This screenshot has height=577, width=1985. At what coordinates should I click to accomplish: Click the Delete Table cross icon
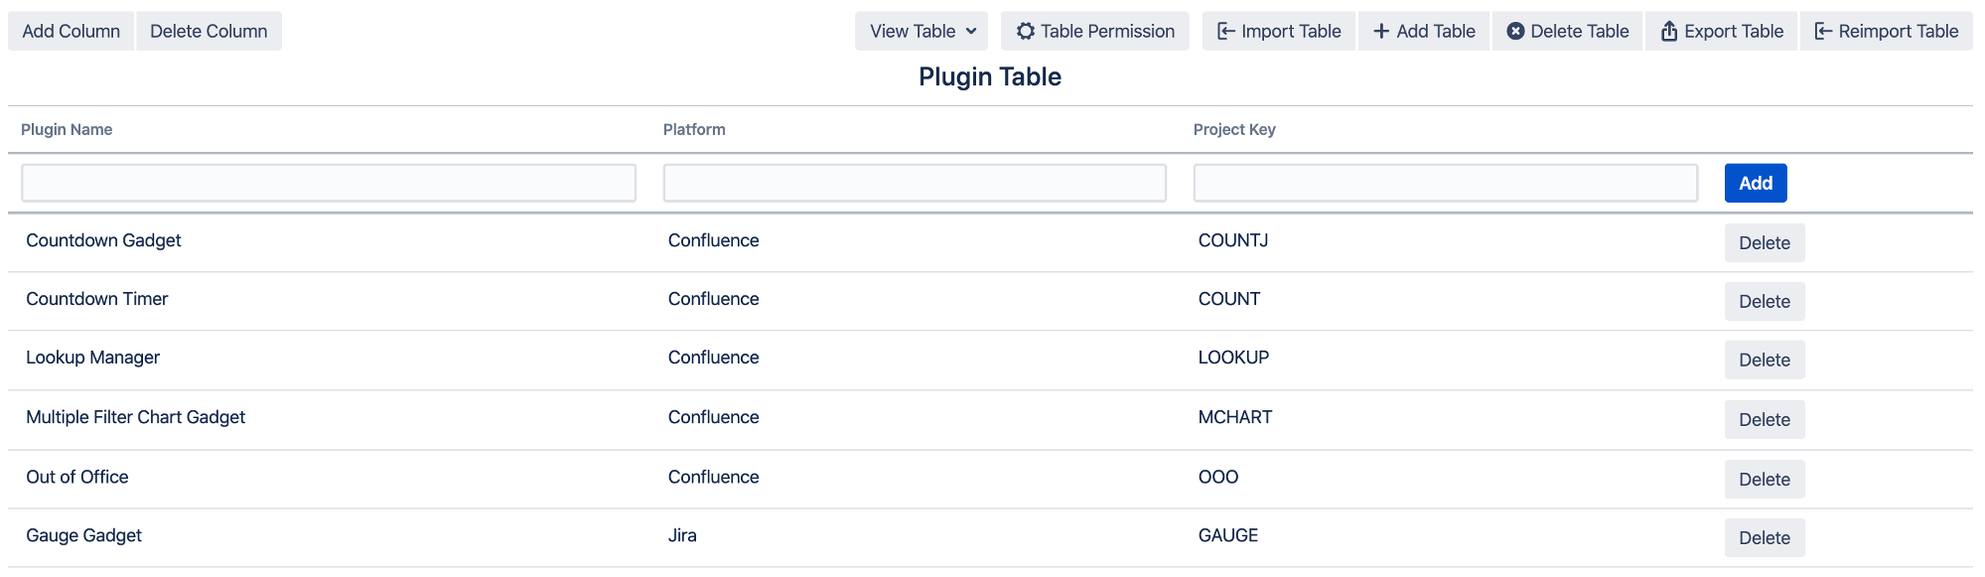[x=1515, y=32]
